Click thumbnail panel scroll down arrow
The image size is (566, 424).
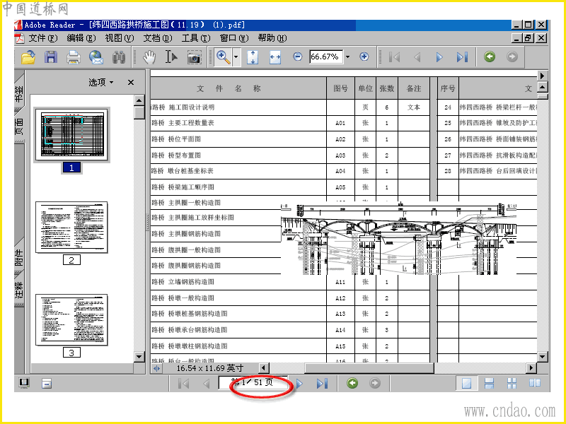click(139, 357)
